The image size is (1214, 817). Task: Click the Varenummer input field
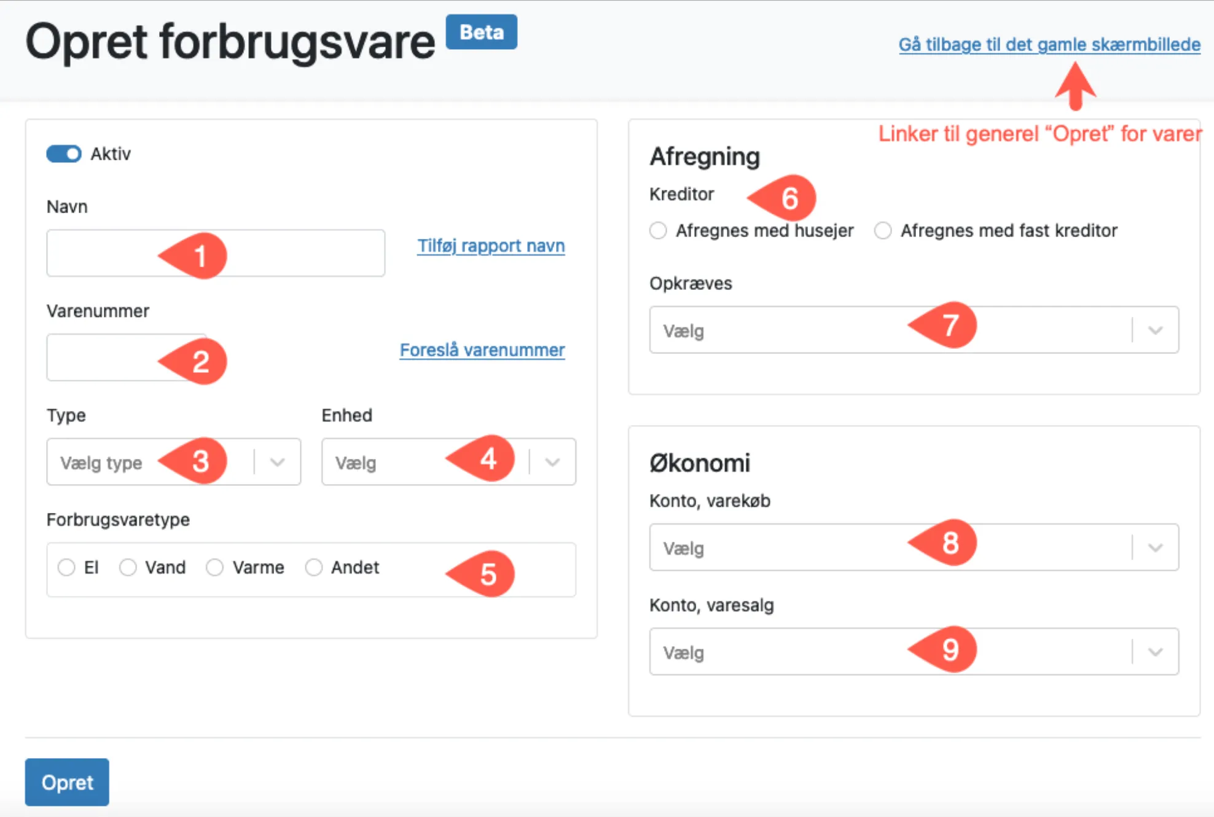click(x=98, y=358)
